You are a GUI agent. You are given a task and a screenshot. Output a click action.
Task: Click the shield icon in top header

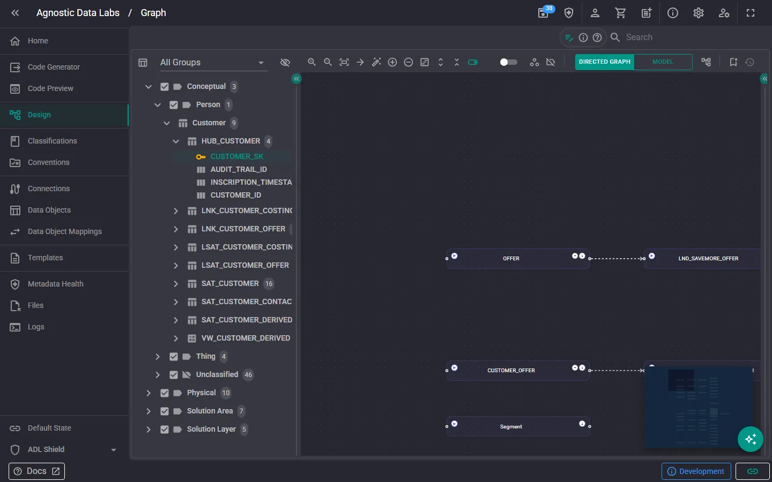569,13
